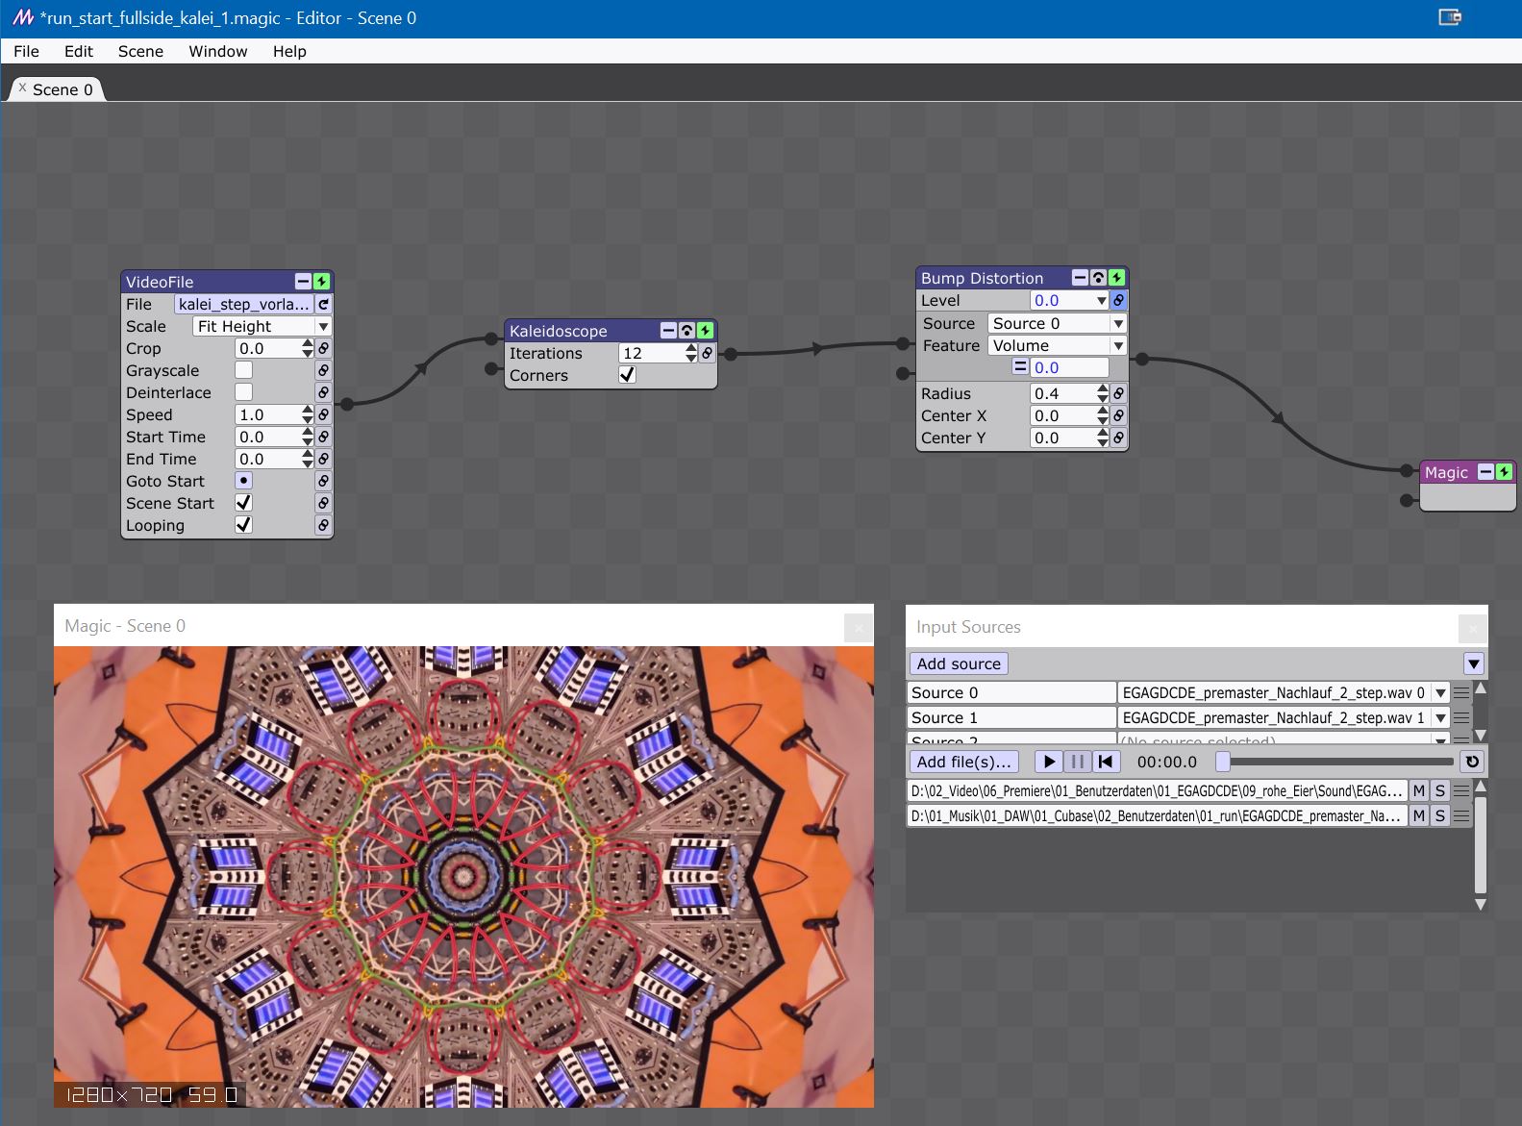Enable the Deinterlace checkbox

244,392
